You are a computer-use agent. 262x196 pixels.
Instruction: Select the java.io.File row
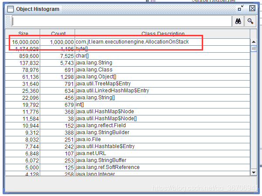pos(128,139)
